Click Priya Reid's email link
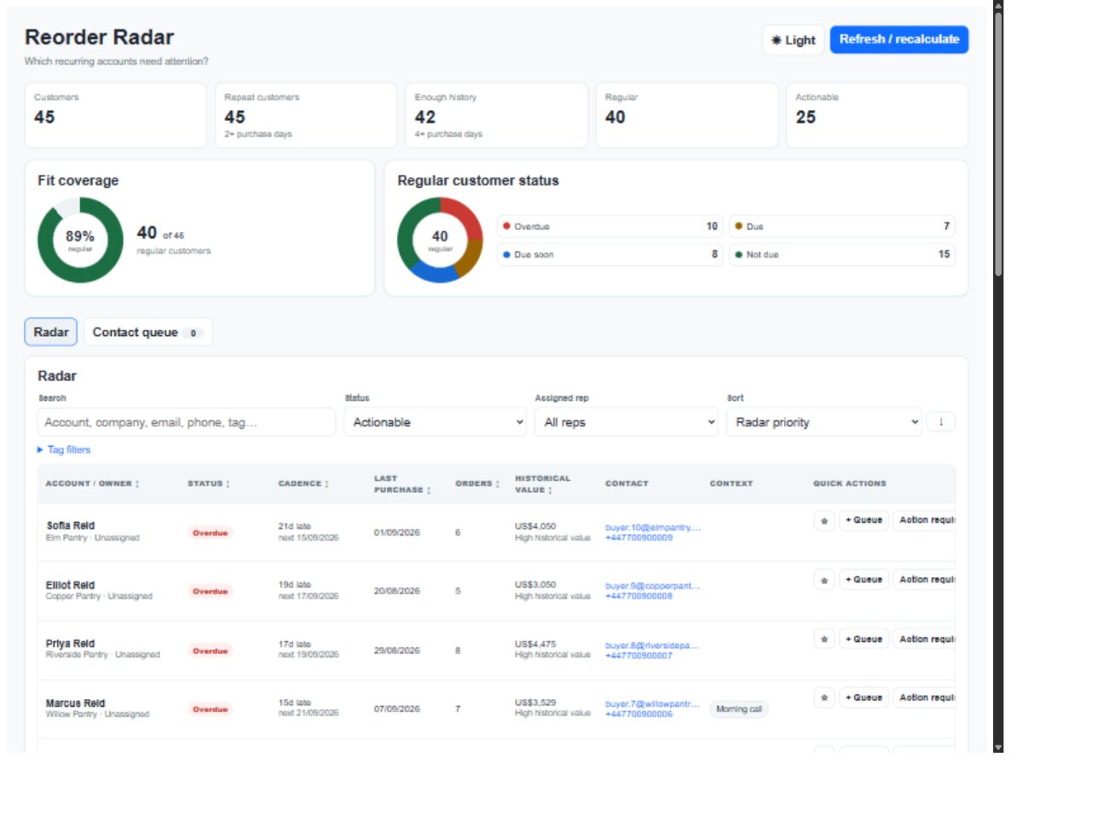The width and height of the screenshot is (1104, 828). (652, 646)
